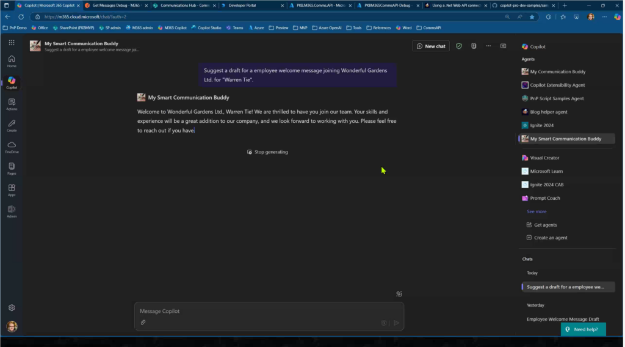The image size is (625, 347).
Task: Open the prompt gallery icon above message box
Action: click(399, 294)
